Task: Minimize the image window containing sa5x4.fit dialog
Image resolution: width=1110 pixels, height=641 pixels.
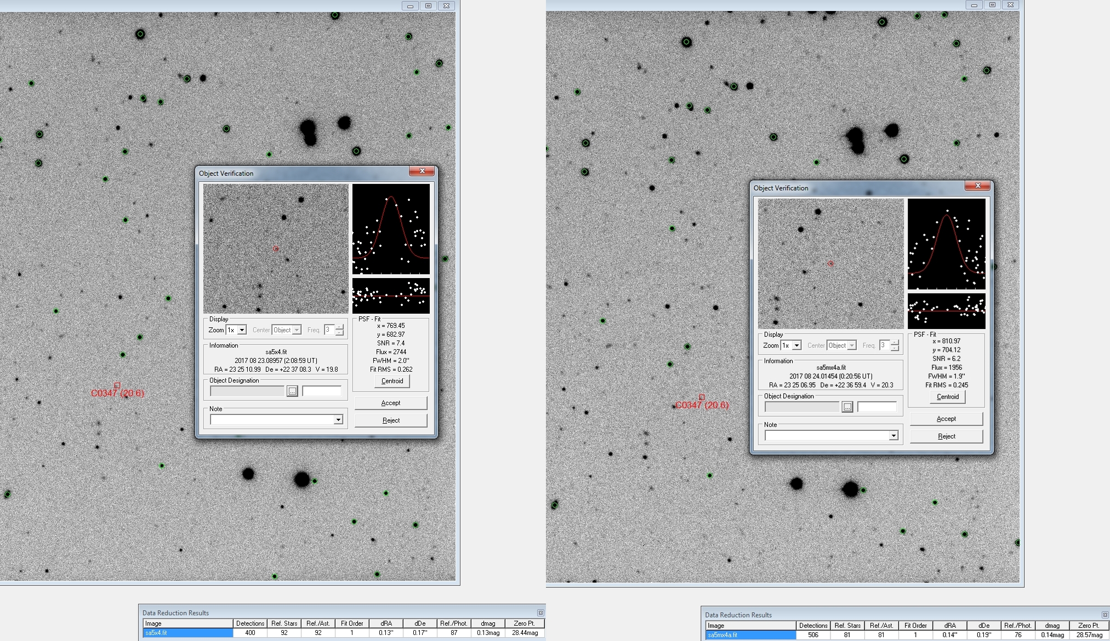Action: click(x=409, y=5)
